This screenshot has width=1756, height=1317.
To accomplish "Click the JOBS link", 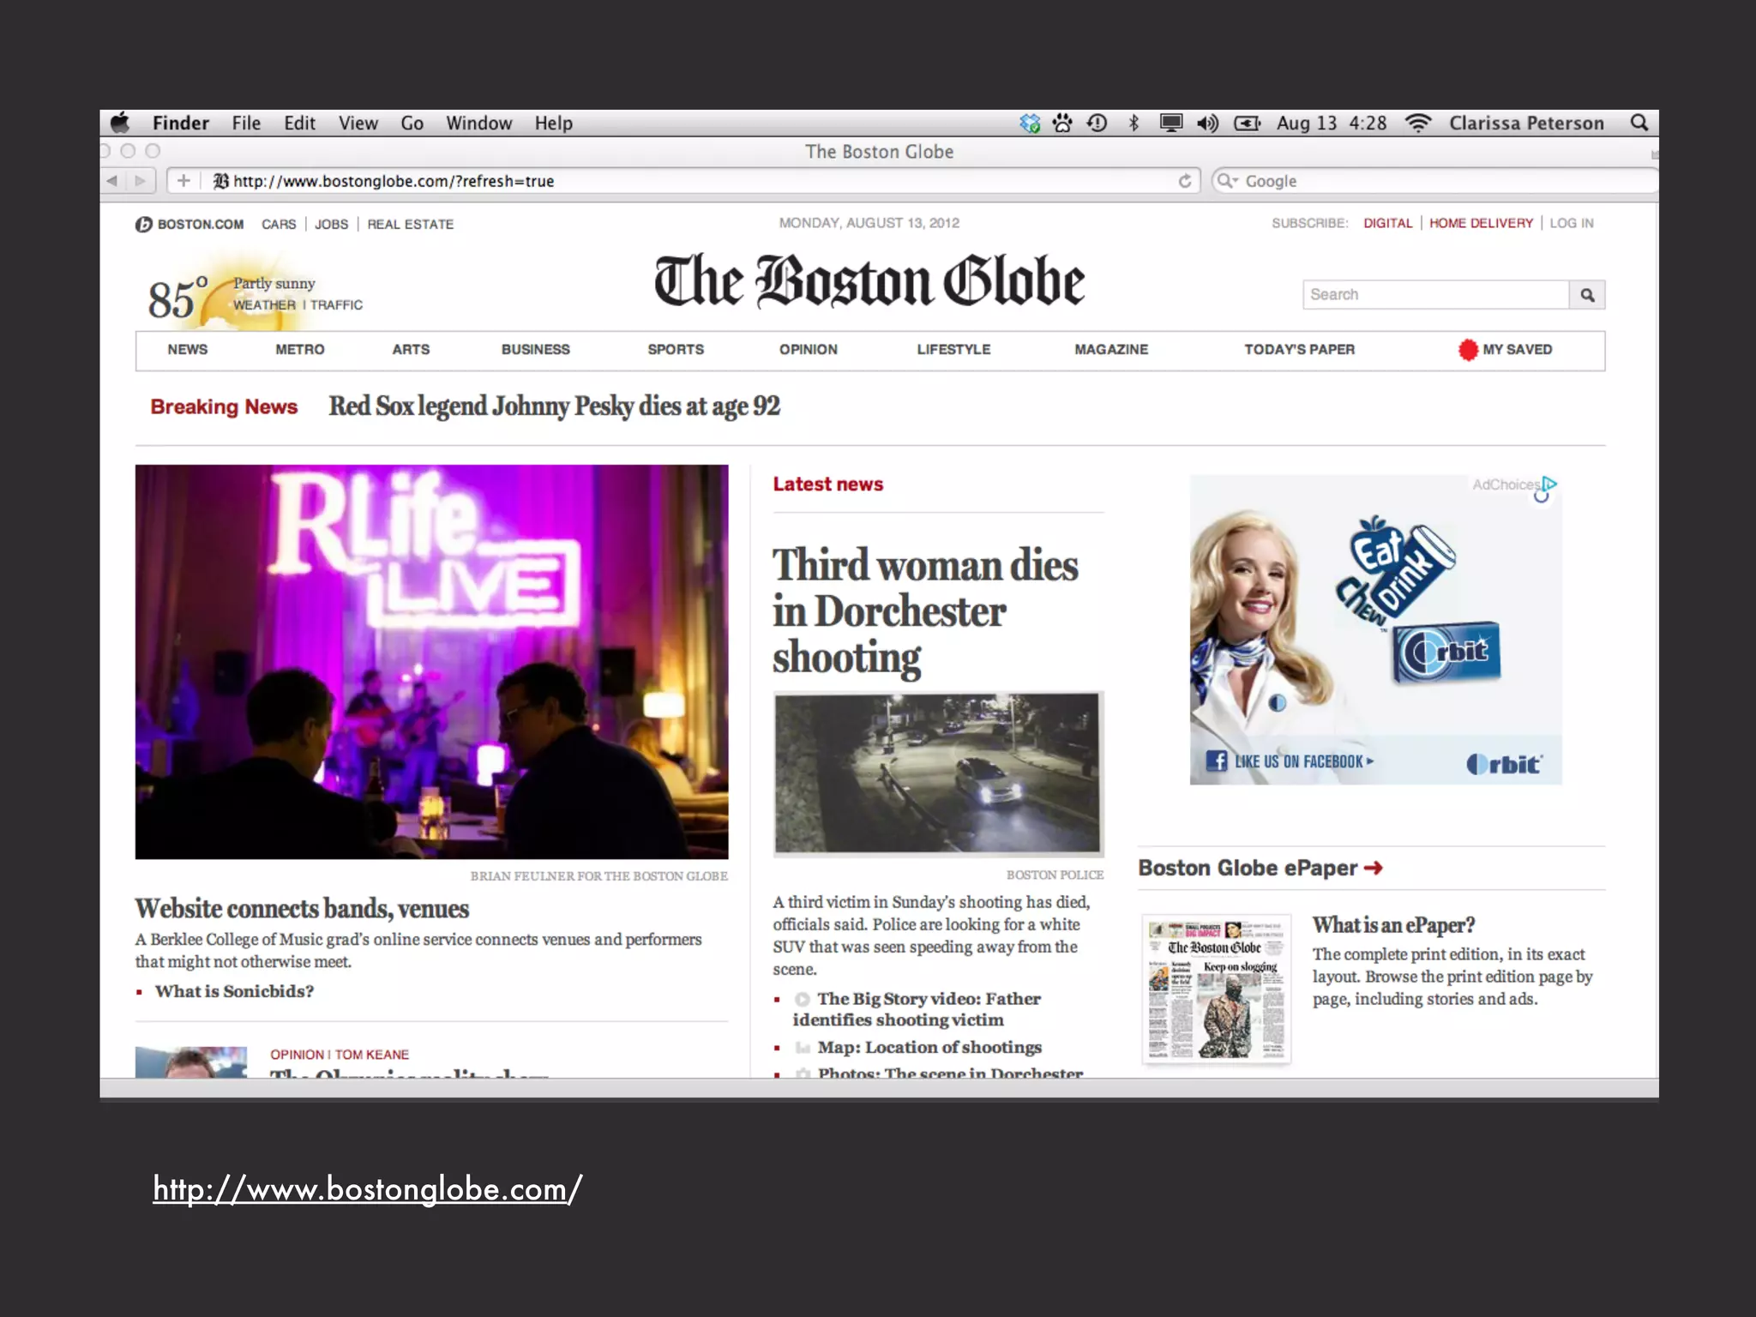I will click(331, 225).
